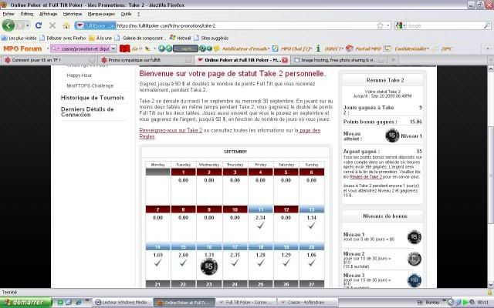Open the Fichier menu

pos(8,14)
